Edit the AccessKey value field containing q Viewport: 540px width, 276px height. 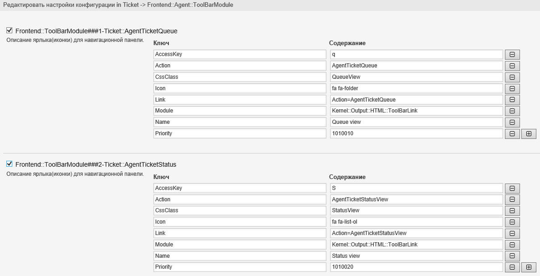click(x=416, y=55)
